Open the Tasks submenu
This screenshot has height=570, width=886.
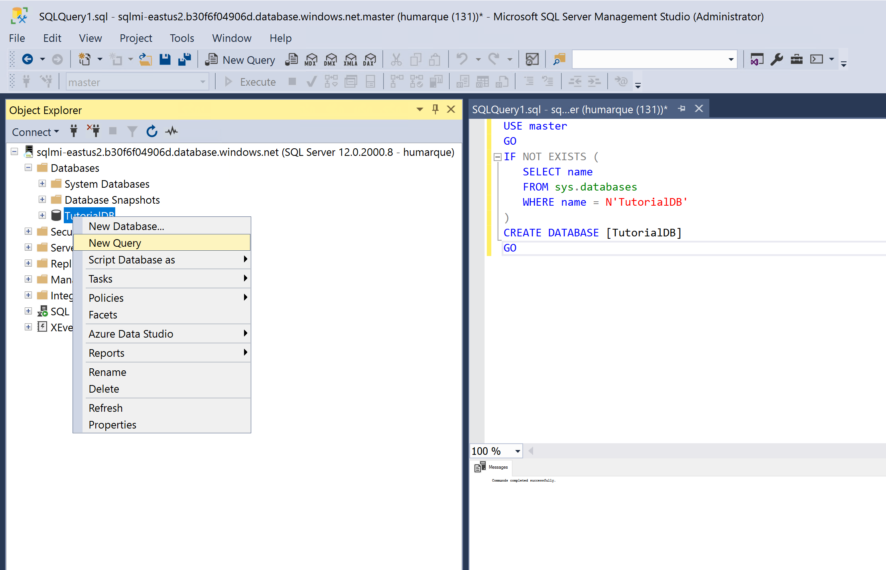162,279
